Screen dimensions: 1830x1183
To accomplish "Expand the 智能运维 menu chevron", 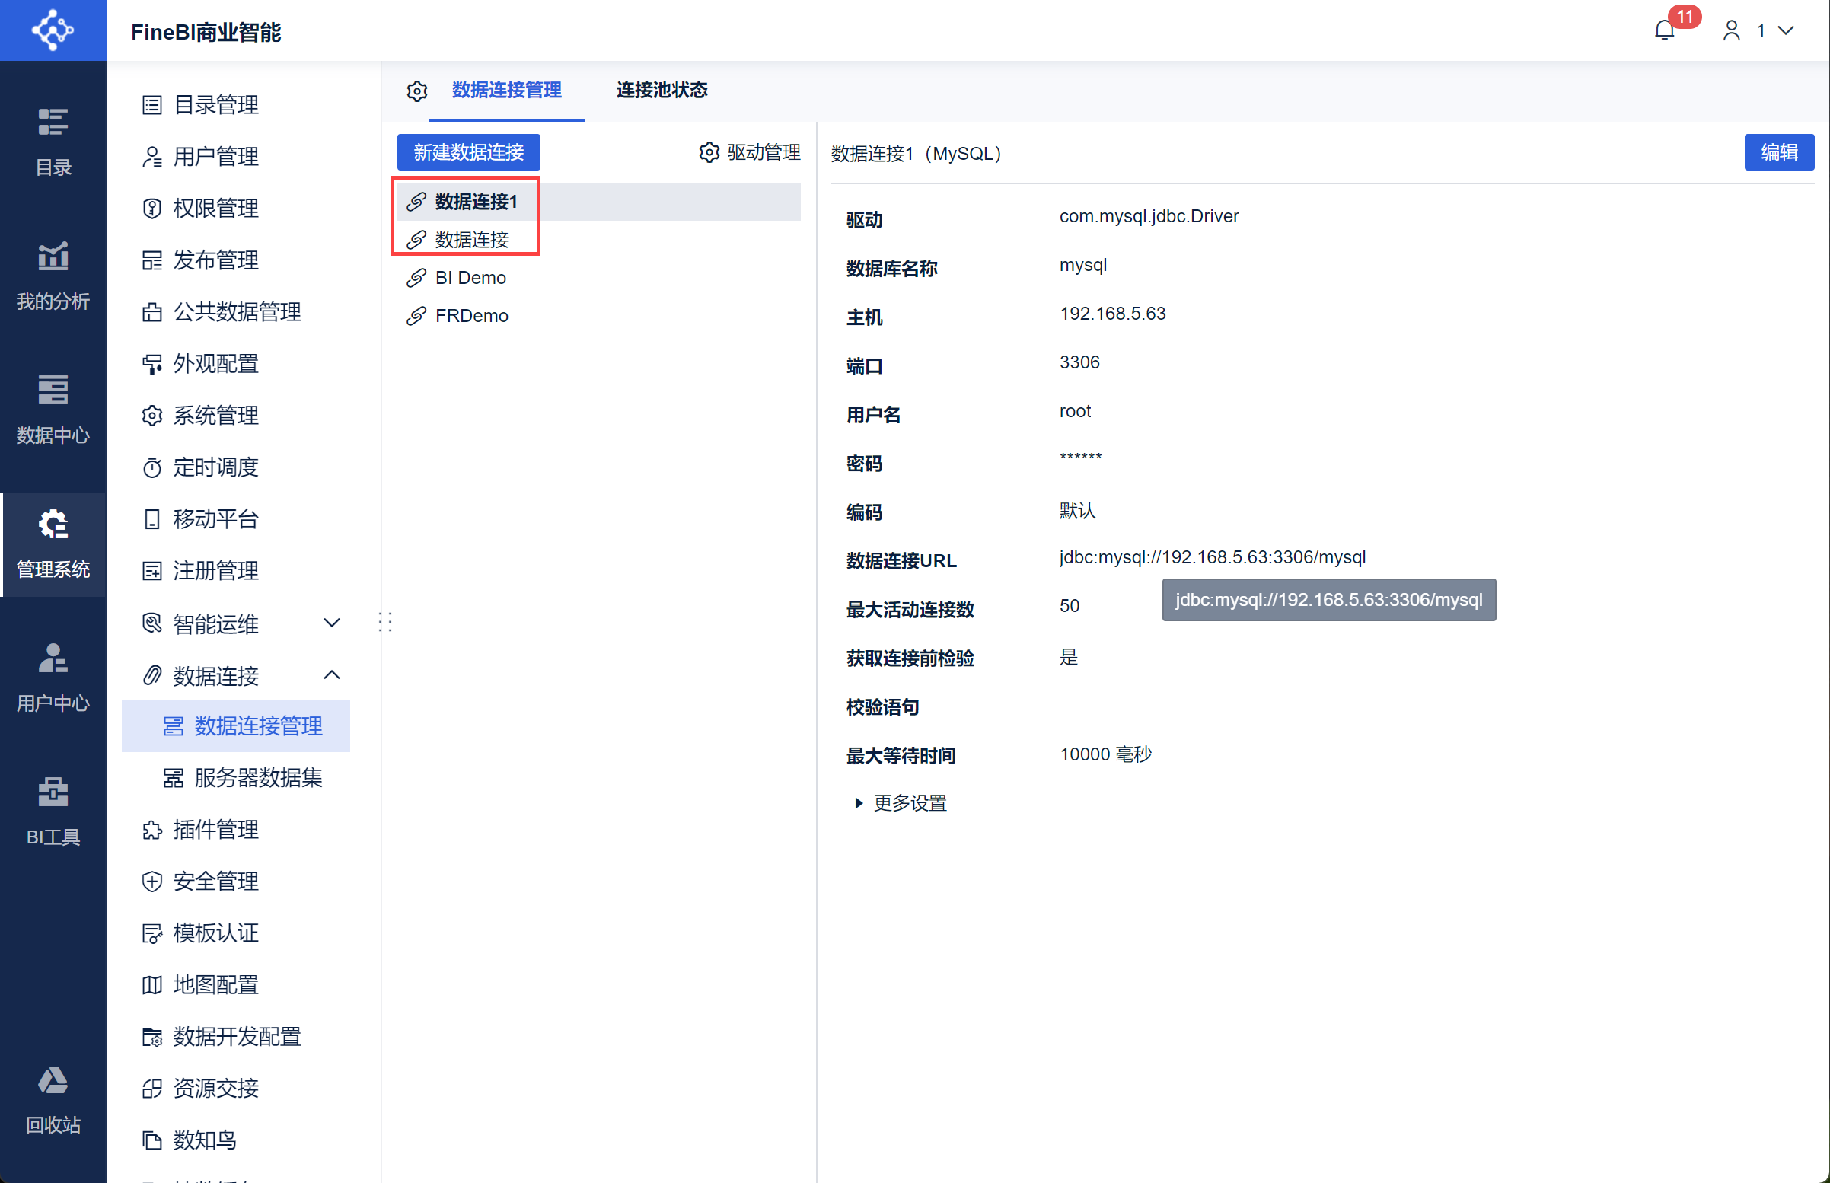I will [x=332, y=623].
